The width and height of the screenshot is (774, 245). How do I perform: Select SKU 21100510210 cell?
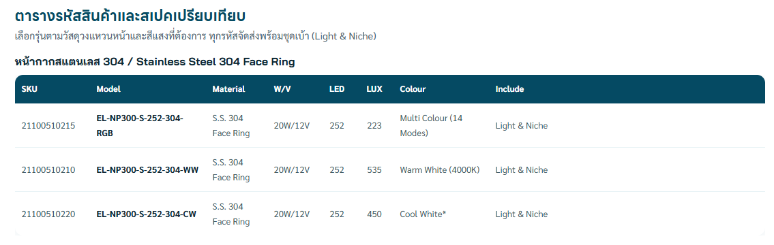click(x=48, y=170)
